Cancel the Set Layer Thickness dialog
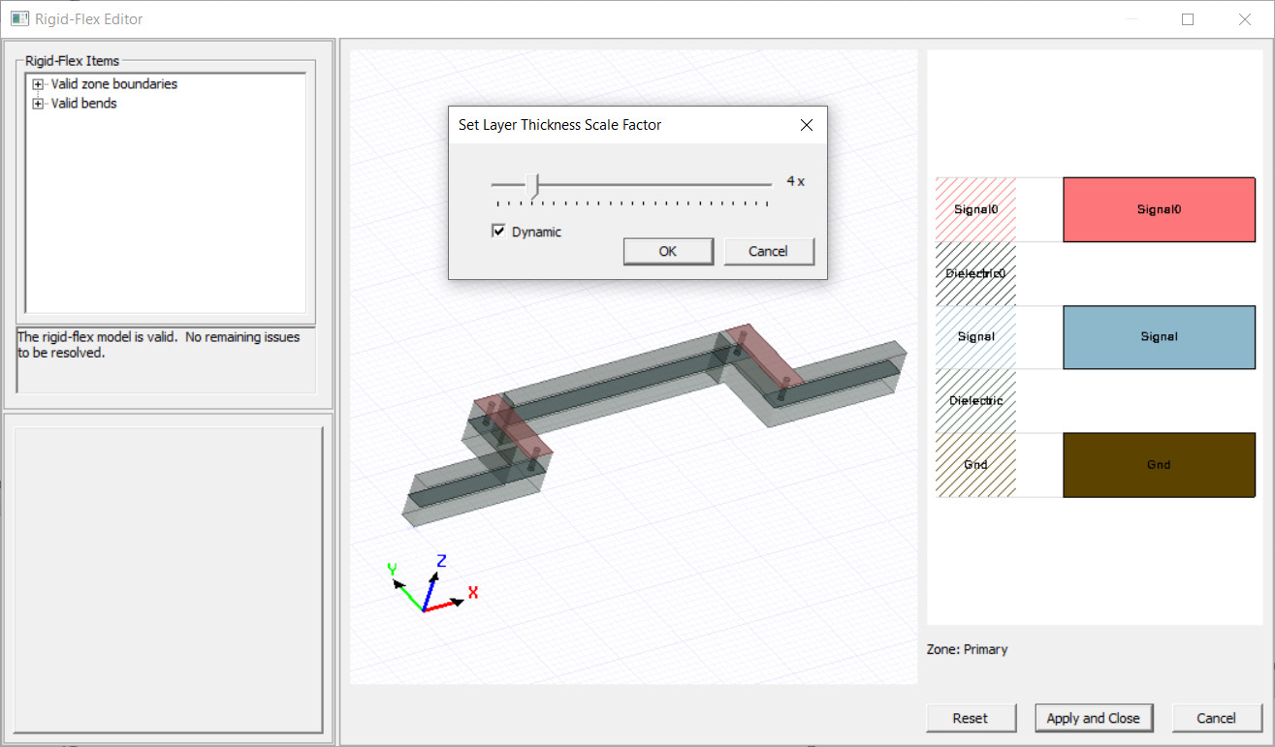 (769, 251)
